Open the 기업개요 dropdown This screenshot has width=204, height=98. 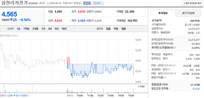[98, 3]
